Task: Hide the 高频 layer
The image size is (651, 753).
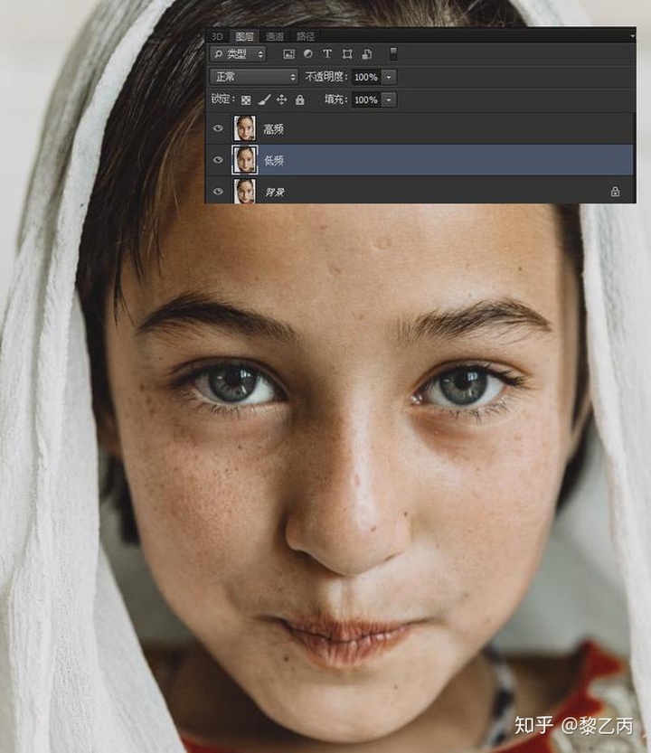Action: pyautogui.click(x=218, y=128)
